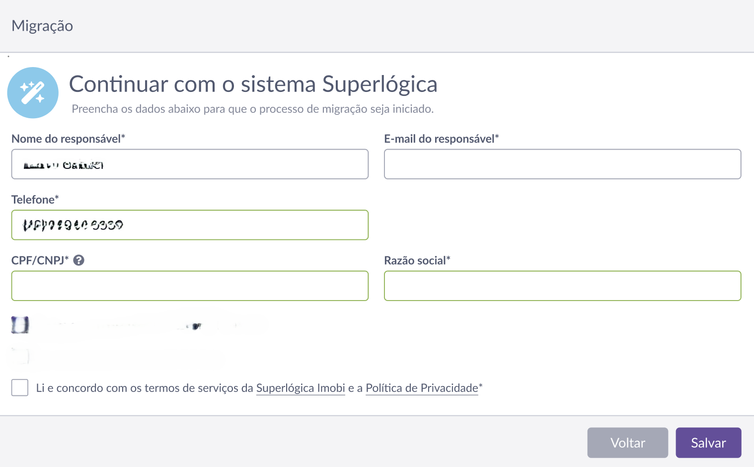Open the Superlógica Imobi terms link
This screenshot has height=467, width=754.
[x=301, y=388]
